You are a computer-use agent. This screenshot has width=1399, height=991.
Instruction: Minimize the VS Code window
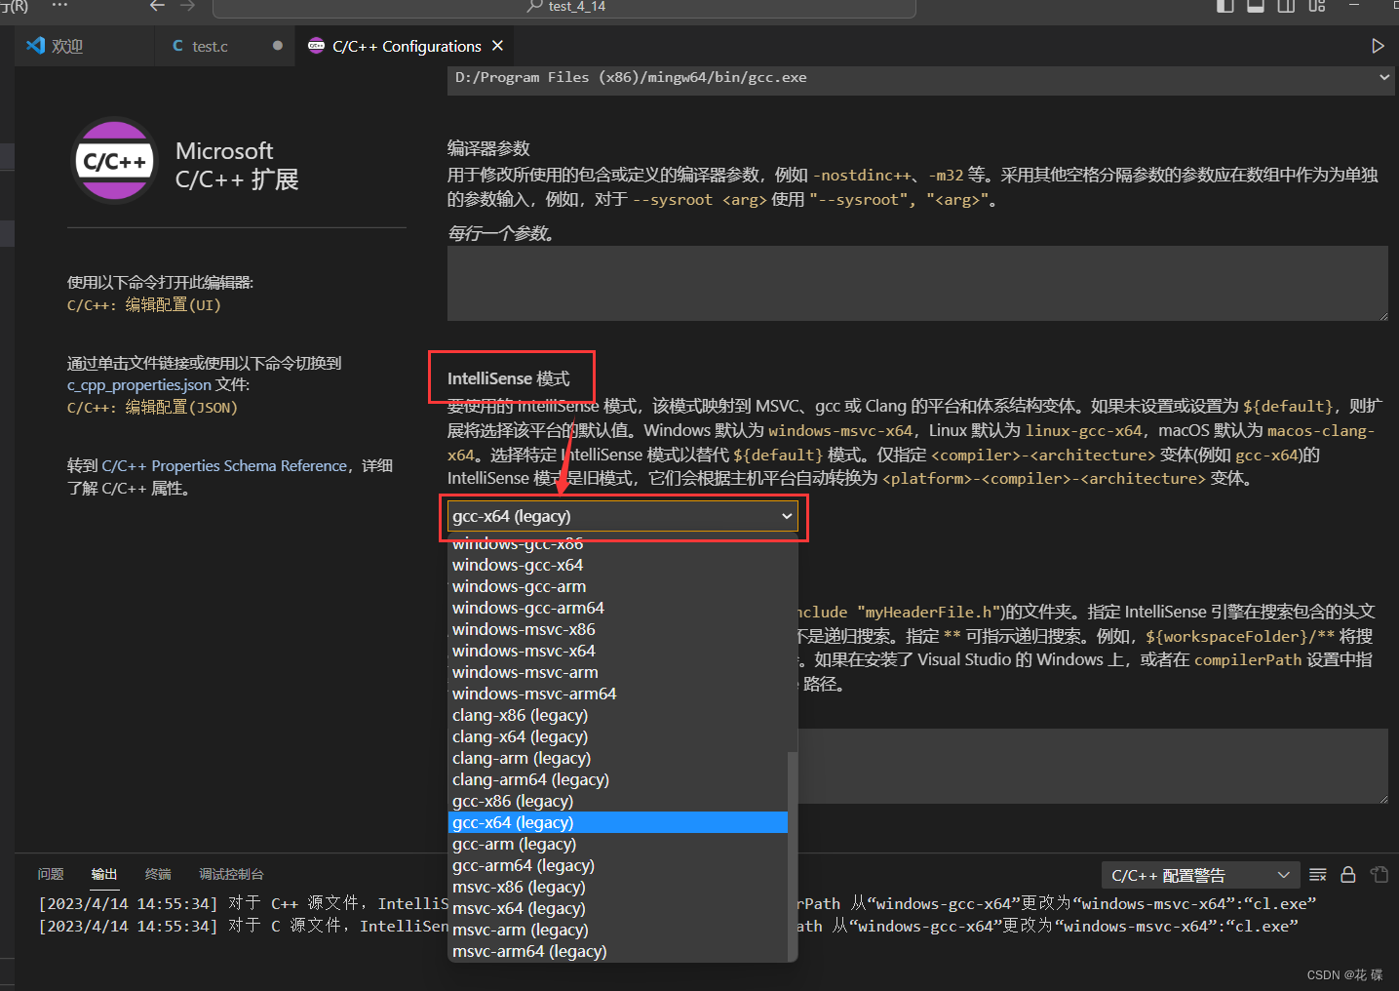click(1354, 6)
